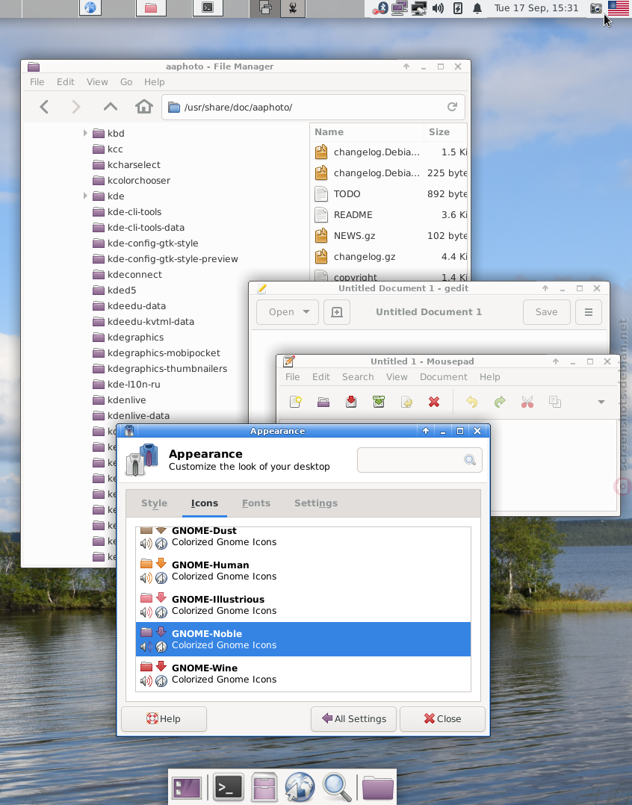Viewport: 632px width, 805px height.
Task: Close the Appearance dialog via Close button
Action: [442, 718]
